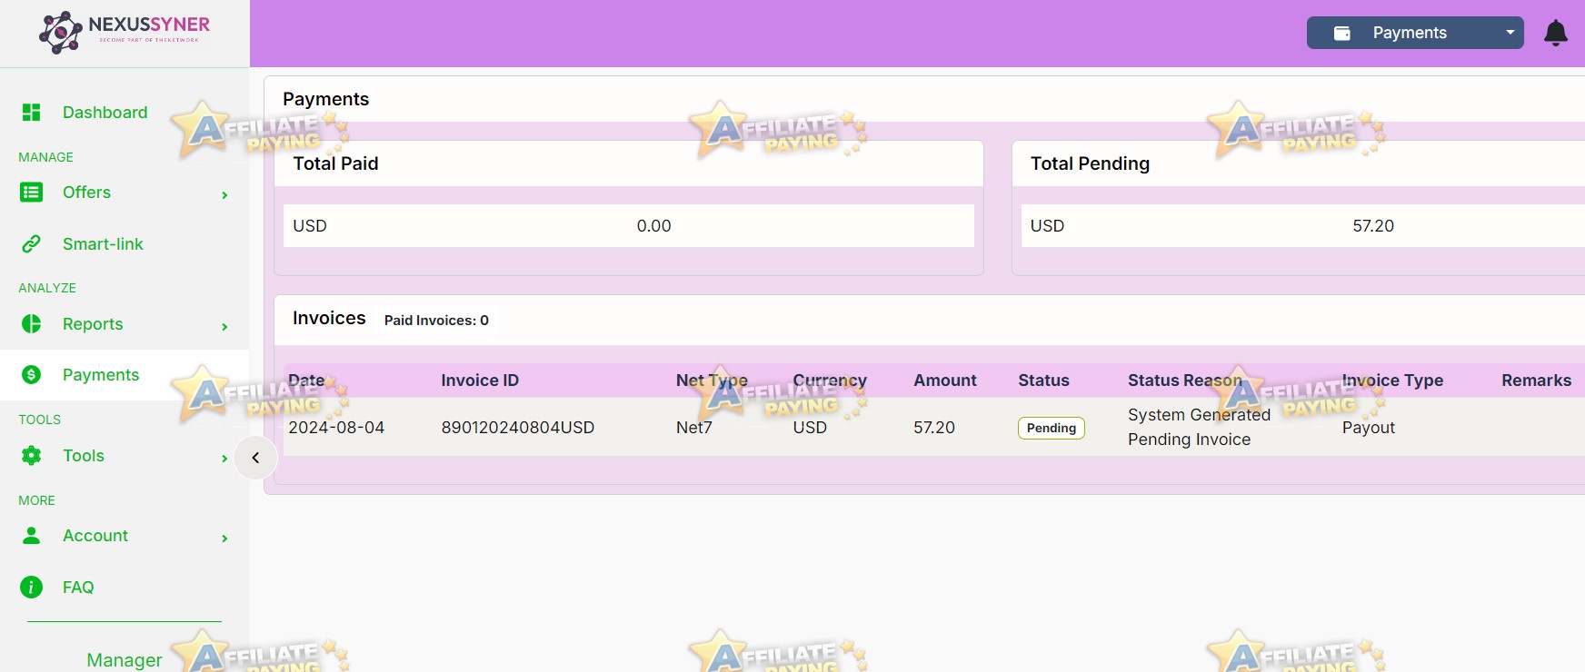
Task: Click the Account person icon
Action: click(x=31, y=535)
